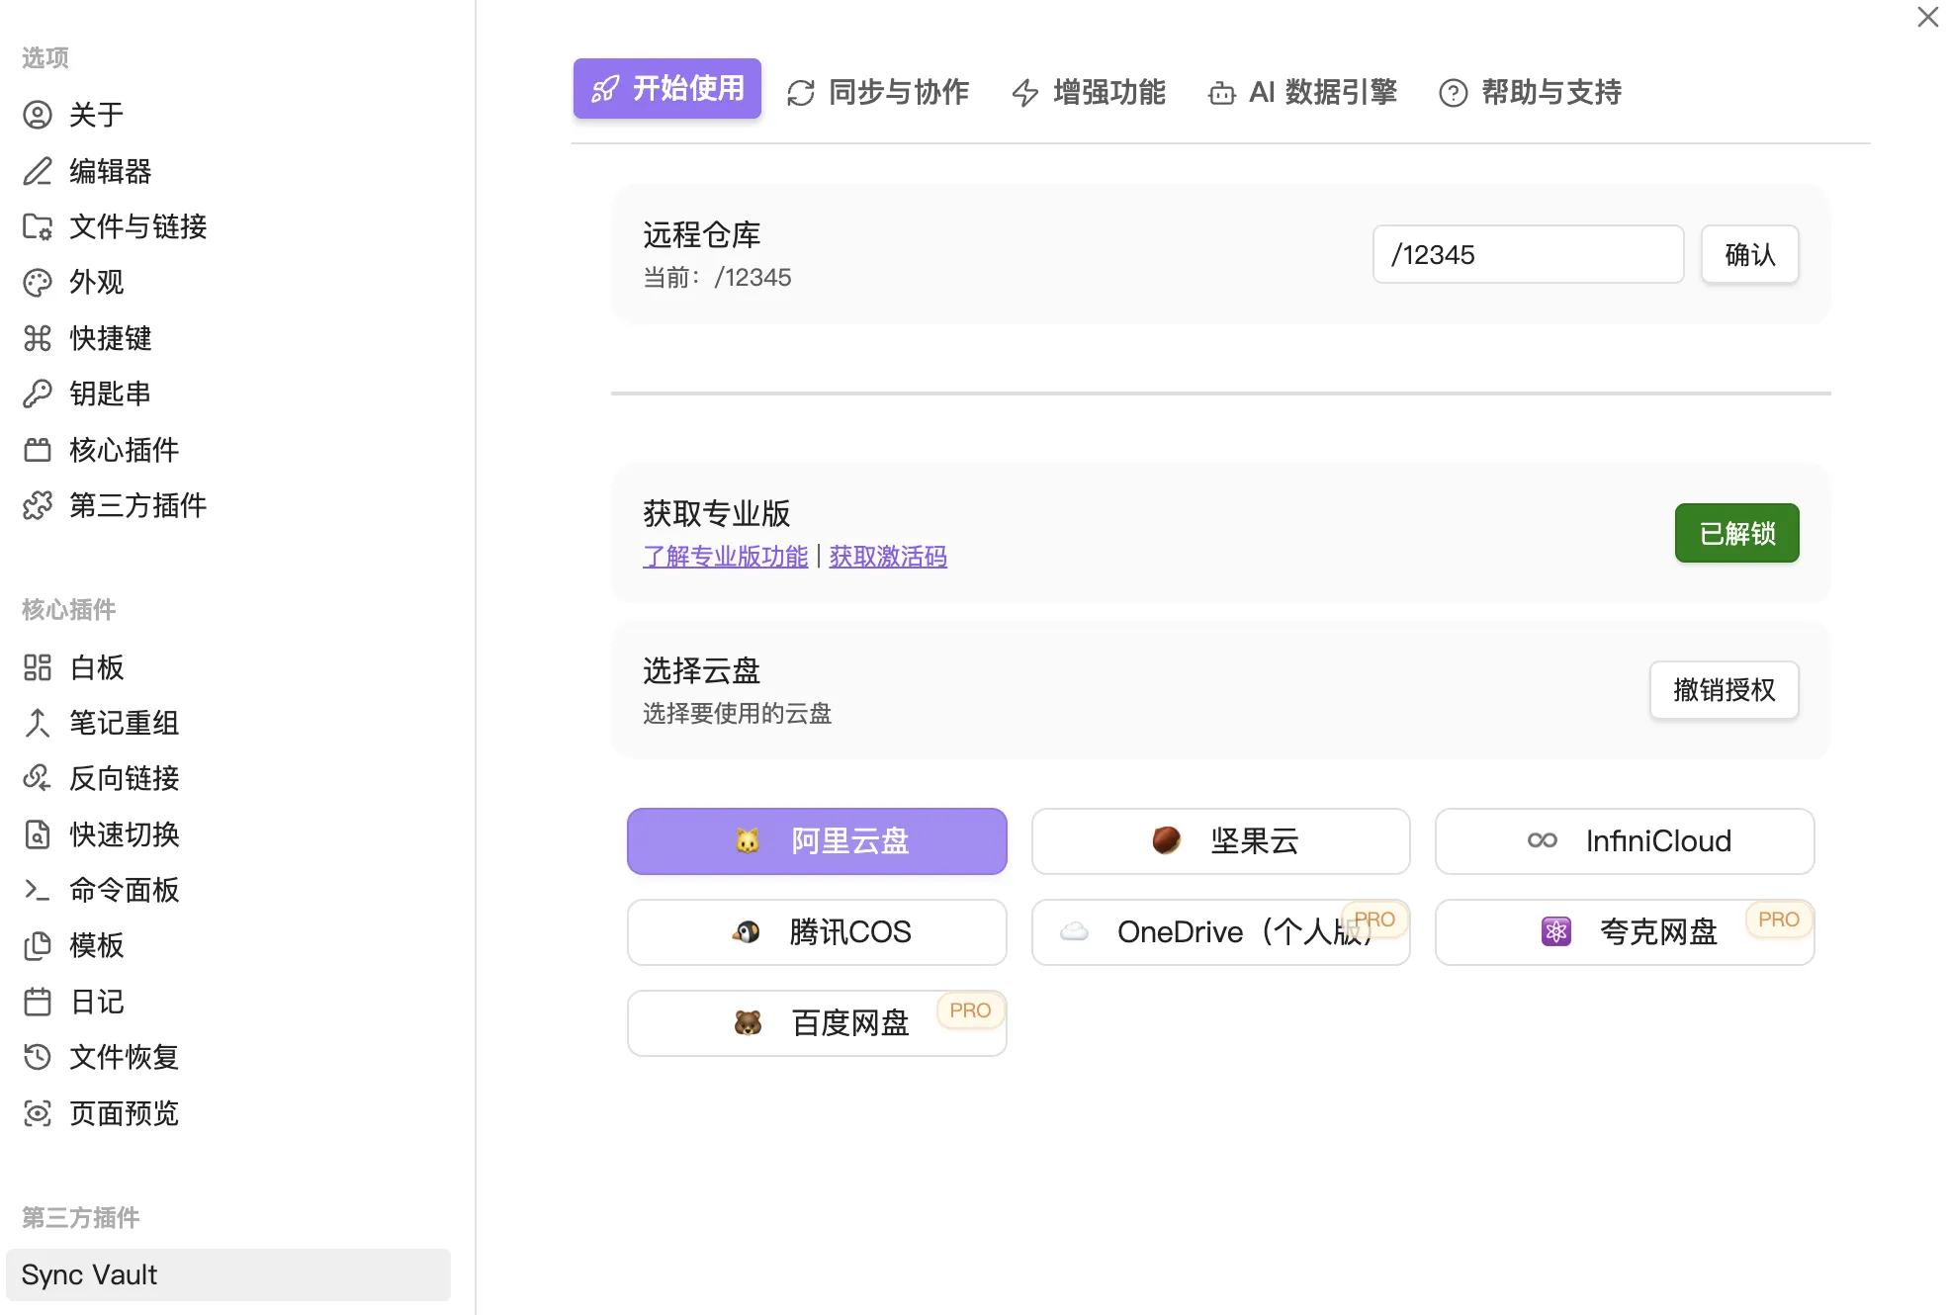Click the 快捷键 command-key icon
This screenshot has width=1948, height=1315.
[x=38, y=338]
